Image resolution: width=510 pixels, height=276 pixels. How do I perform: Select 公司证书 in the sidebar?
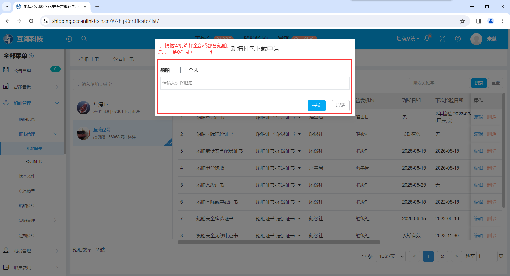pos(34,162)
